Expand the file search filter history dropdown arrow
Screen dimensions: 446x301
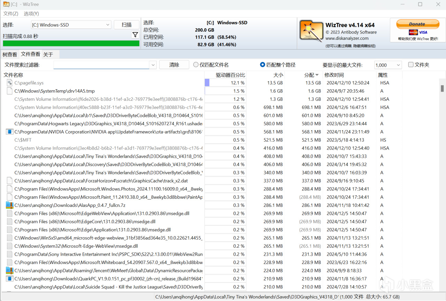click(153, 65)
